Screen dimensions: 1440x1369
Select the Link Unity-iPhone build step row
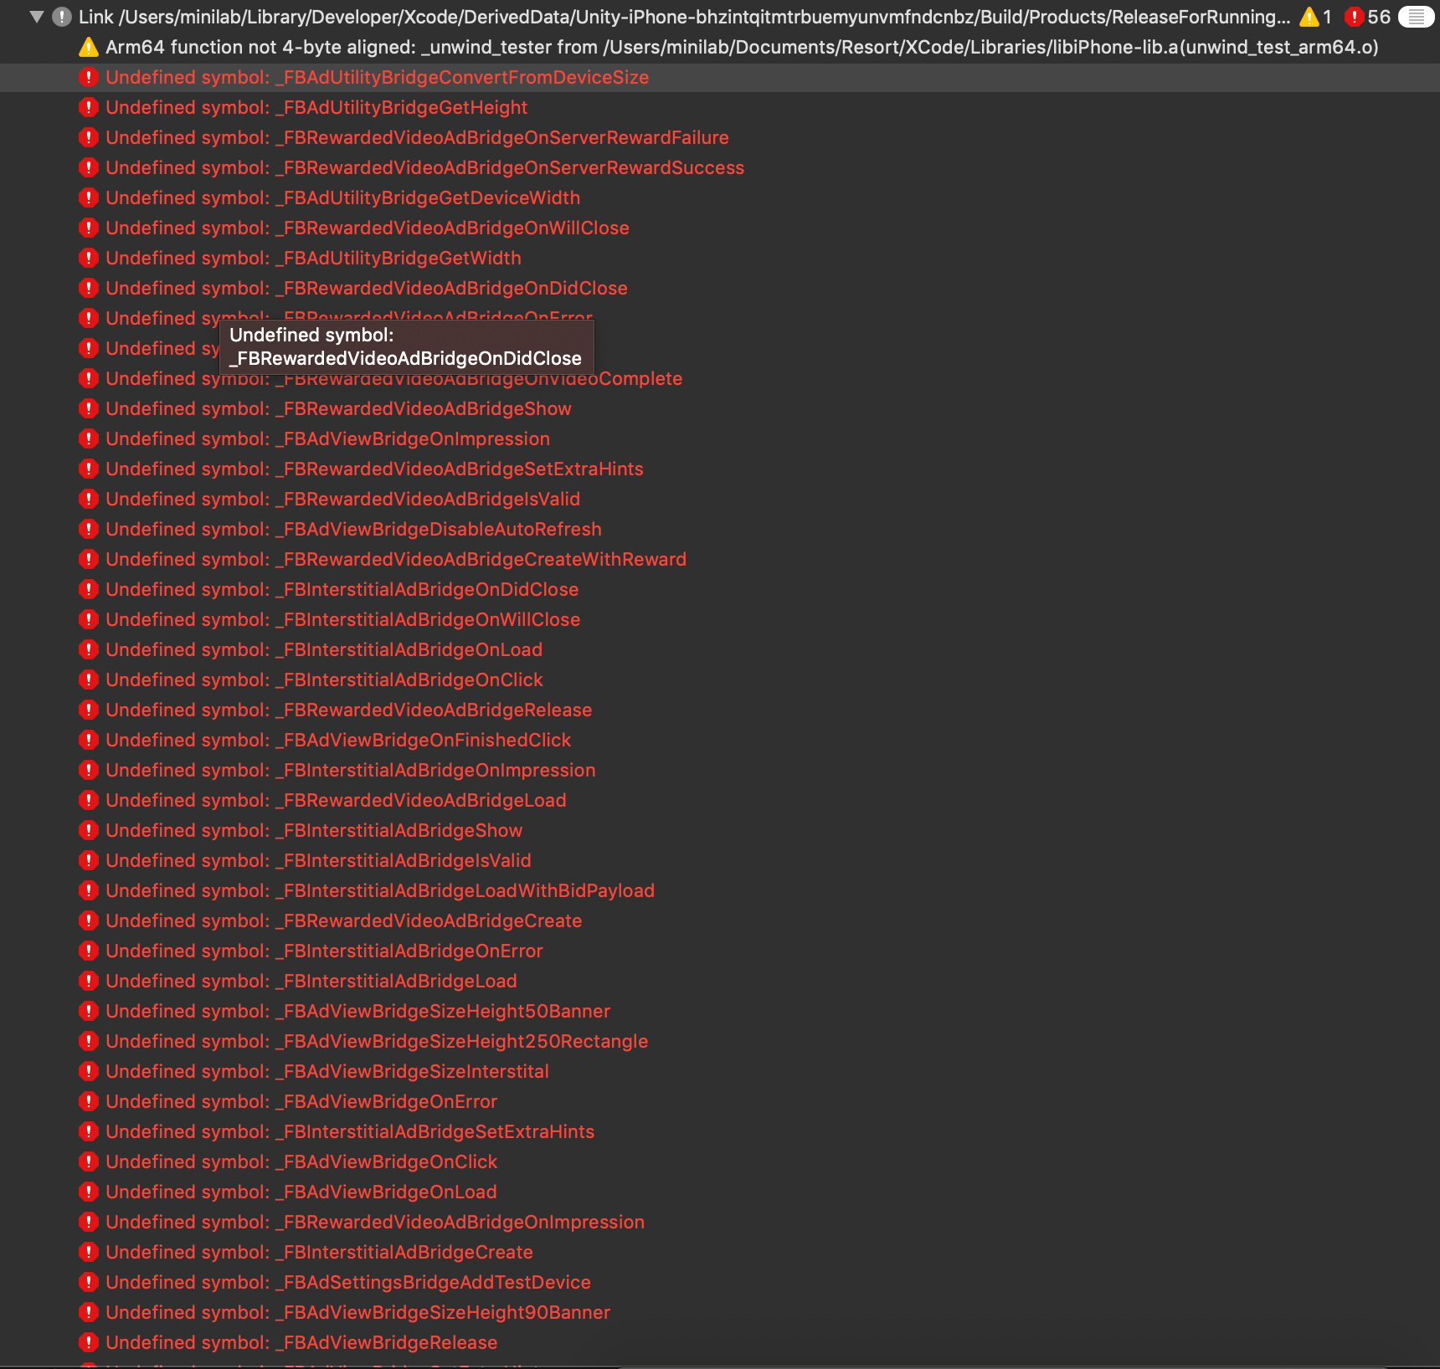(x=720, y=17)
